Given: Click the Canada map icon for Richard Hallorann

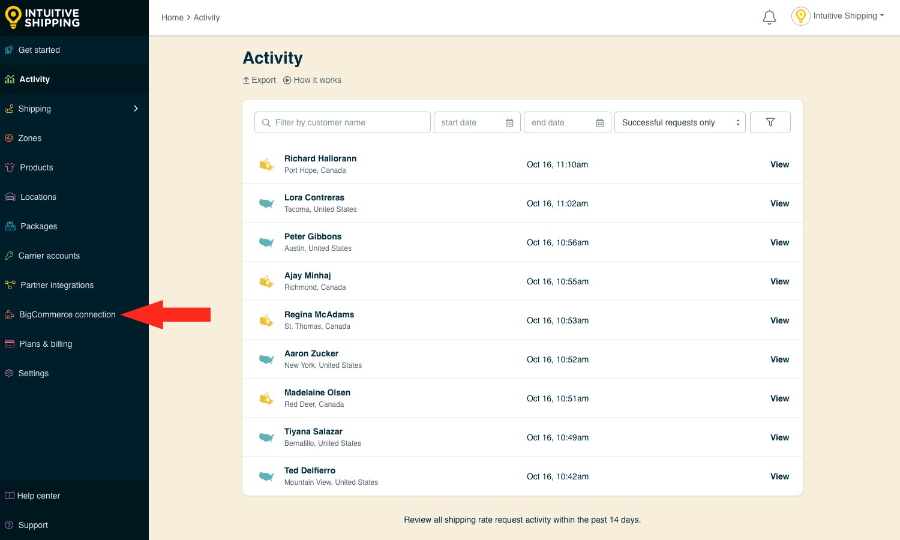Looking at the screenshot, I should pyautogui.click(x=266, y=164).
